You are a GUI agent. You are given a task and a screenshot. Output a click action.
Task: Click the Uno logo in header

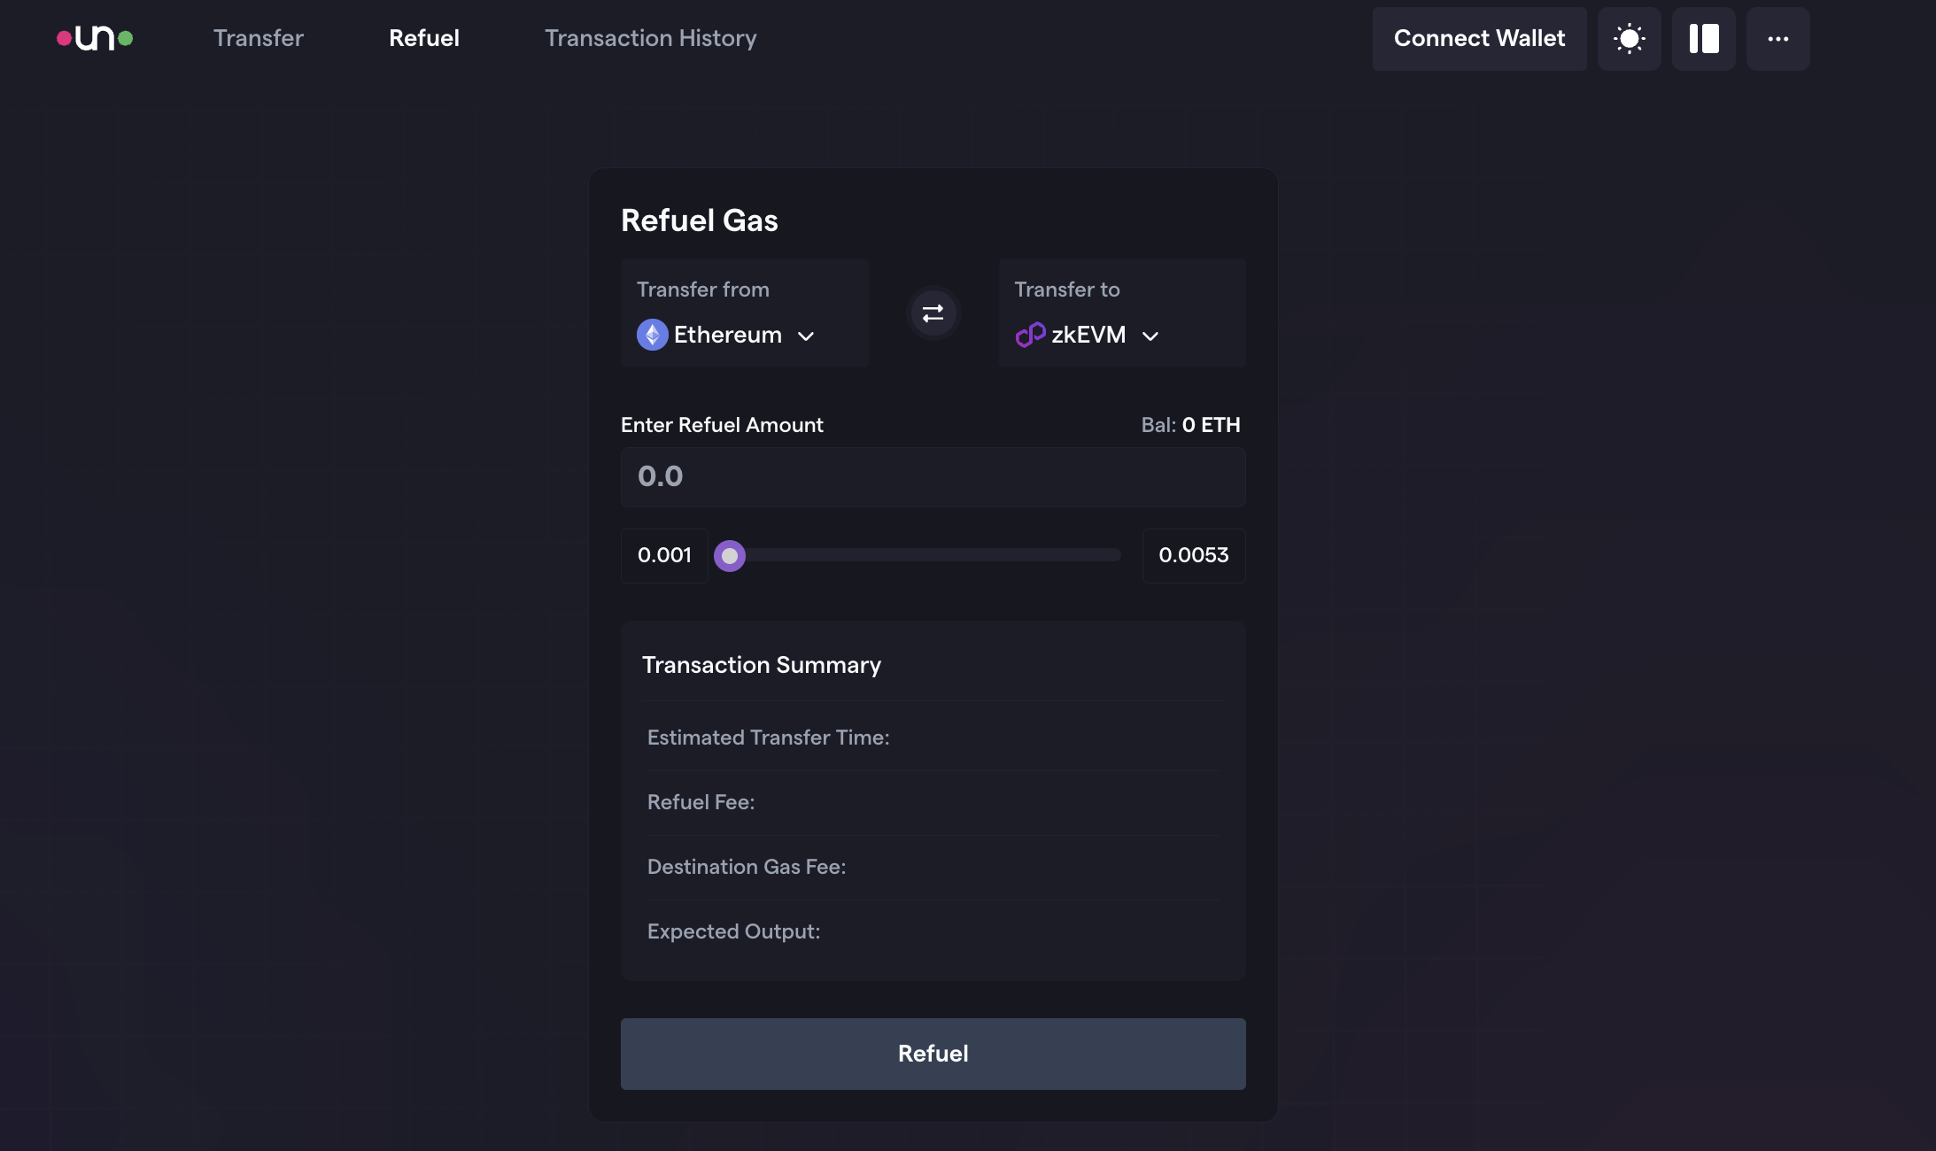tap(95, 38)
